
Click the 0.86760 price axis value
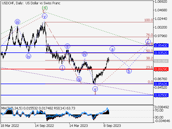click(x=161, y=79)
